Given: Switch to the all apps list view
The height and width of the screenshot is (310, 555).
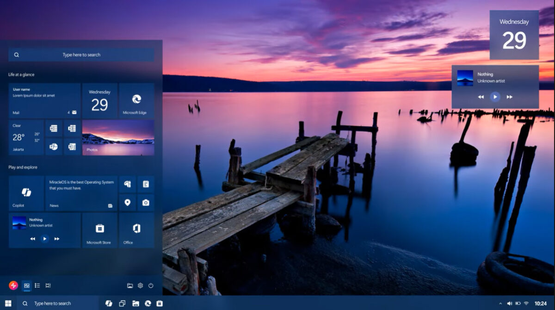Looking at the screenshot, I should click(x=37, y=285).
